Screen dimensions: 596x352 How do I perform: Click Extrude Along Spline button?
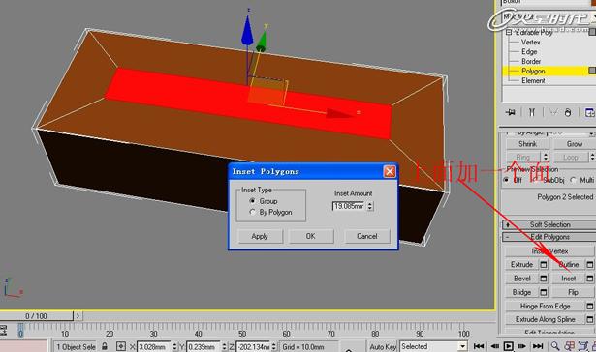pos(545,319)
